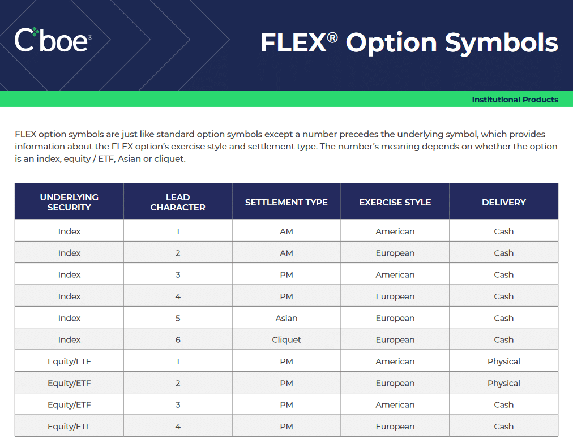Select the Underlying Security column header
The height and width of the screenshot is (439, 573).
69,202
